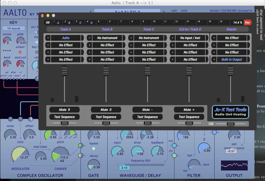Select channel 3 C slot
This screenshot has height=181, width=265.
pos(79,22)
